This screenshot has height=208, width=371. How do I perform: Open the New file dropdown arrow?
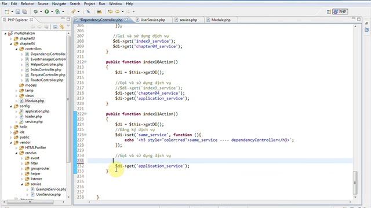pos(12,12)
